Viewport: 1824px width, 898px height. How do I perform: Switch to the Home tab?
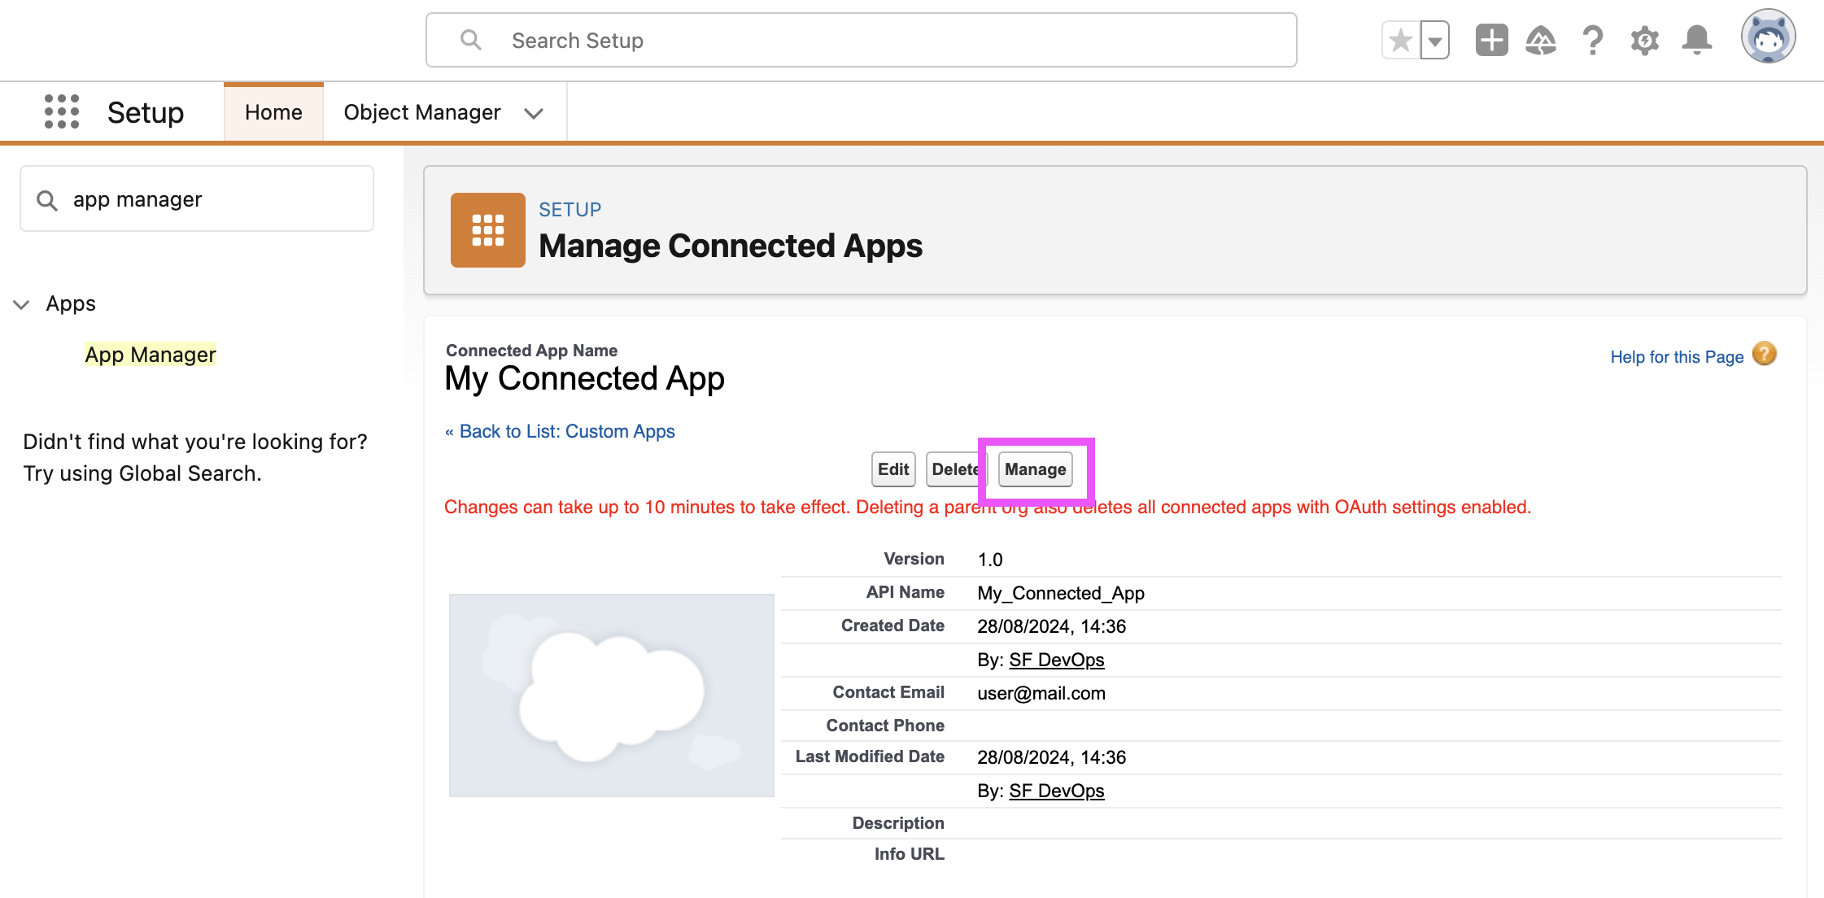click(273, 112)
